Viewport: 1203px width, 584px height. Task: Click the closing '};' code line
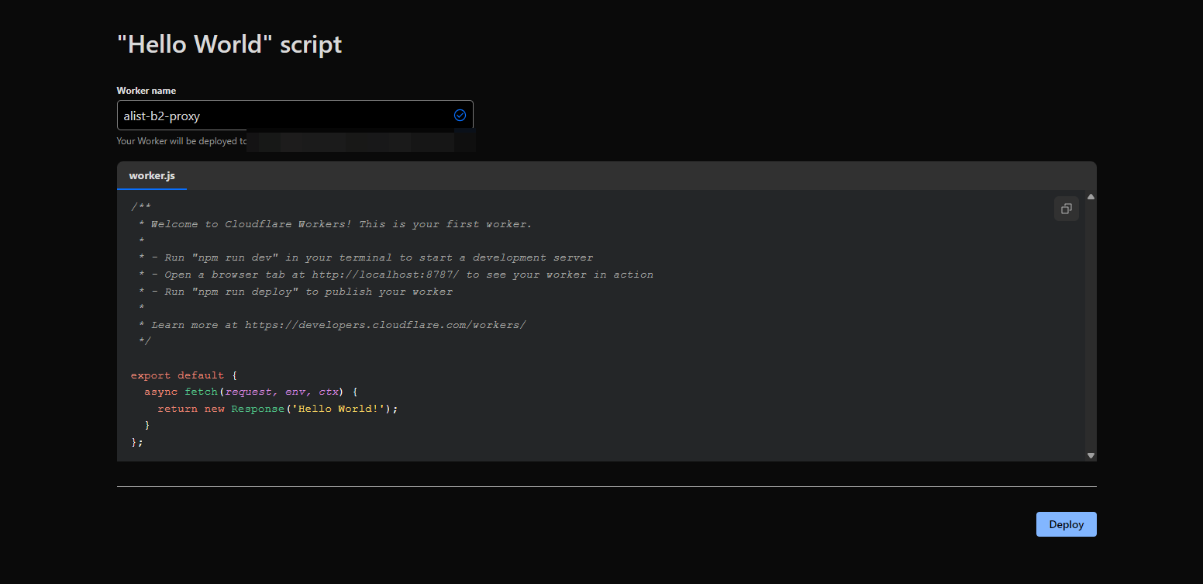tap(137, 442)
